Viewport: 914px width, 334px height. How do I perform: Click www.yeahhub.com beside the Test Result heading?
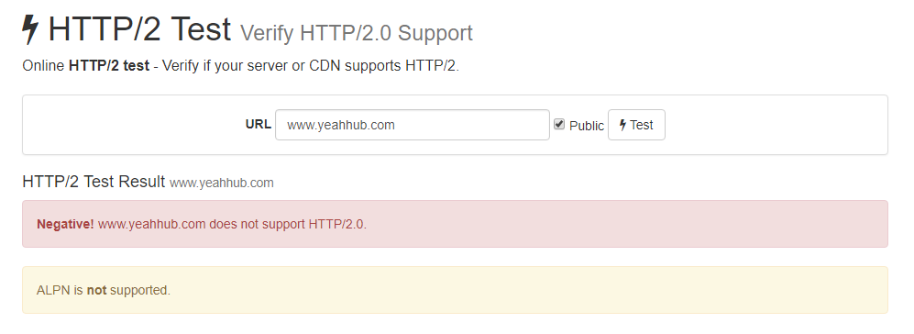coord(222,183)
